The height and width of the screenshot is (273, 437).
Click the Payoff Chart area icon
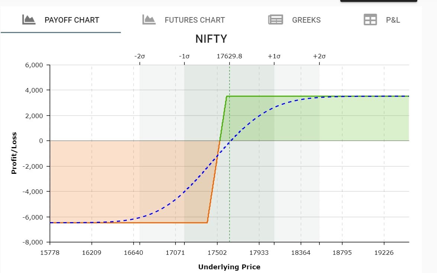click(29, 20)
